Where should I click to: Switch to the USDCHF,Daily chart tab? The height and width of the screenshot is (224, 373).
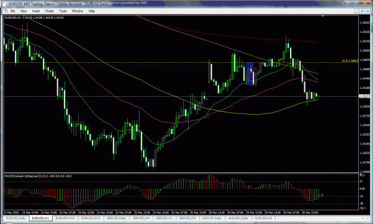[212, 218]
